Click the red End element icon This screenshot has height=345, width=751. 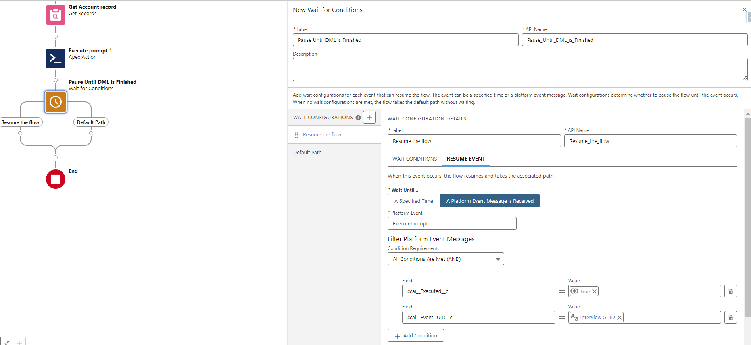(x=55, y=179)
